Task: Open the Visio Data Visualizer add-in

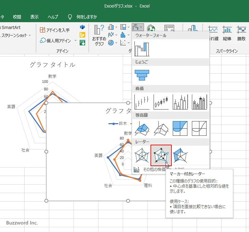Action: tap(82, 27)
